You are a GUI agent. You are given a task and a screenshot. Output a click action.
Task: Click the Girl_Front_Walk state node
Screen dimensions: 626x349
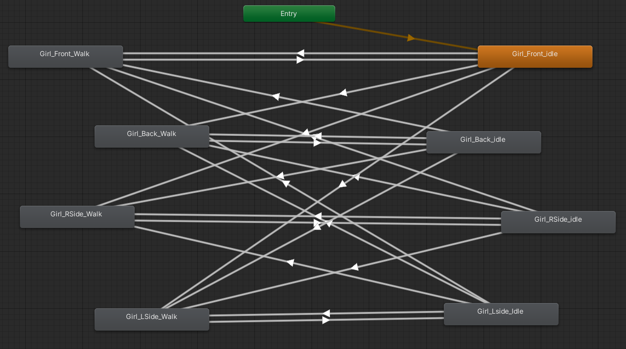[x=65, y=57]
